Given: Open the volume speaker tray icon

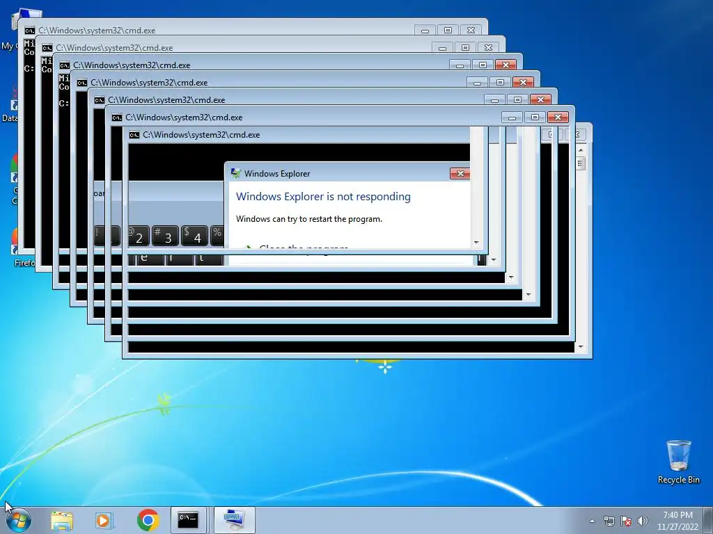Looking at the screenshot, I should (643, 521).
